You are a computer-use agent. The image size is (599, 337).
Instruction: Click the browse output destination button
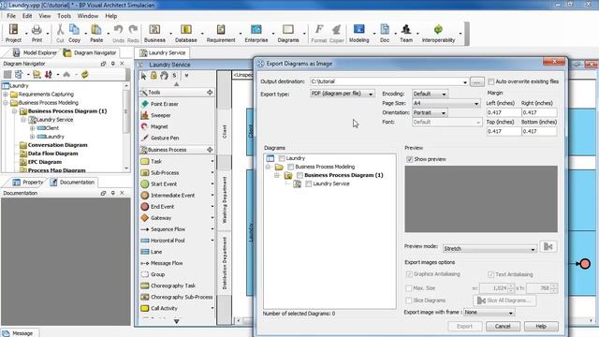click(477, 81)
